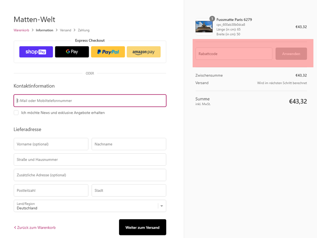Viewport: 317px width, 238px height.
Task: Click the quantity badge on product image
Action: coord(212,18)
